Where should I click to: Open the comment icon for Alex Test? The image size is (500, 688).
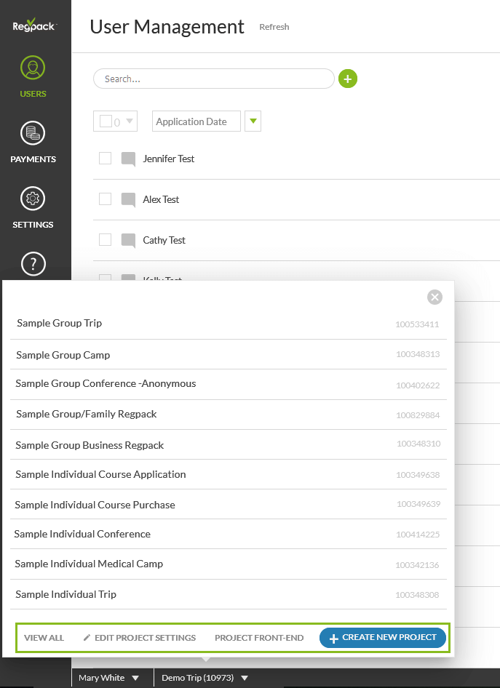(x=128, y=200)
